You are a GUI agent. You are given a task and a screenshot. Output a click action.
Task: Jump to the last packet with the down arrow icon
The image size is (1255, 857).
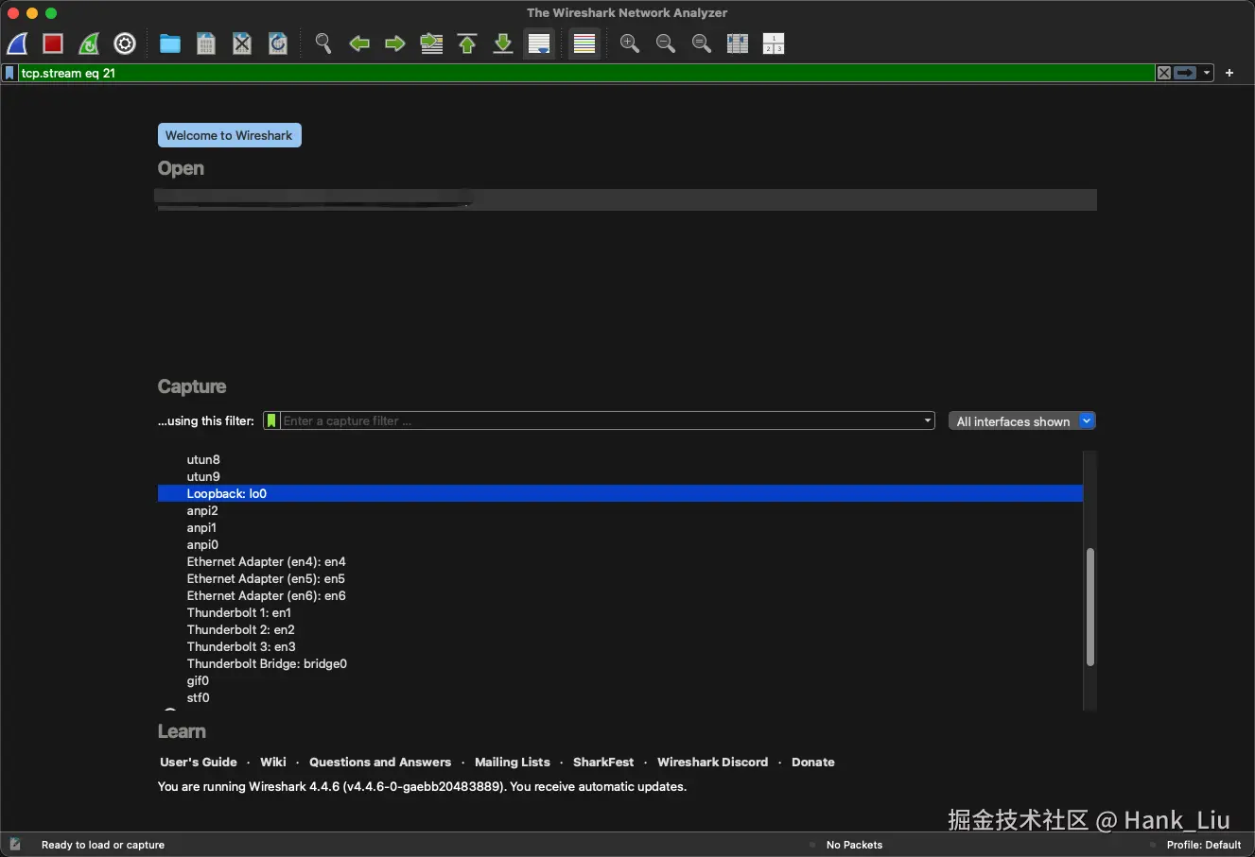pos(503,43)
